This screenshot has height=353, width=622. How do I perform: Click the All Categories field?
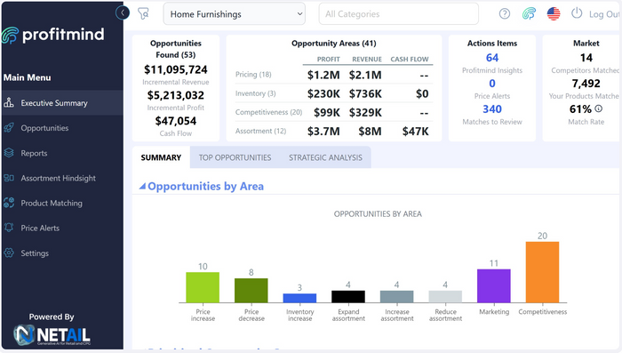pos(399,14)
